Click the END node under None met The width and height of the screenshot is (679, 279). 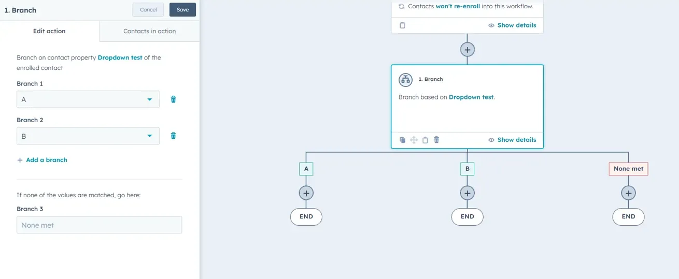[x=628, y=217]
